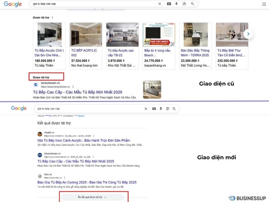269x202 pixels.
Task: Start the search with the magnifier icon
Action: 192,4
